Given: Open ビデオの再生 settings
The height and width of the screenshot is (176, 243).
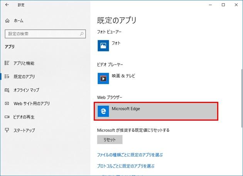Looking at the screenshot, I should (x=24, y=117).
